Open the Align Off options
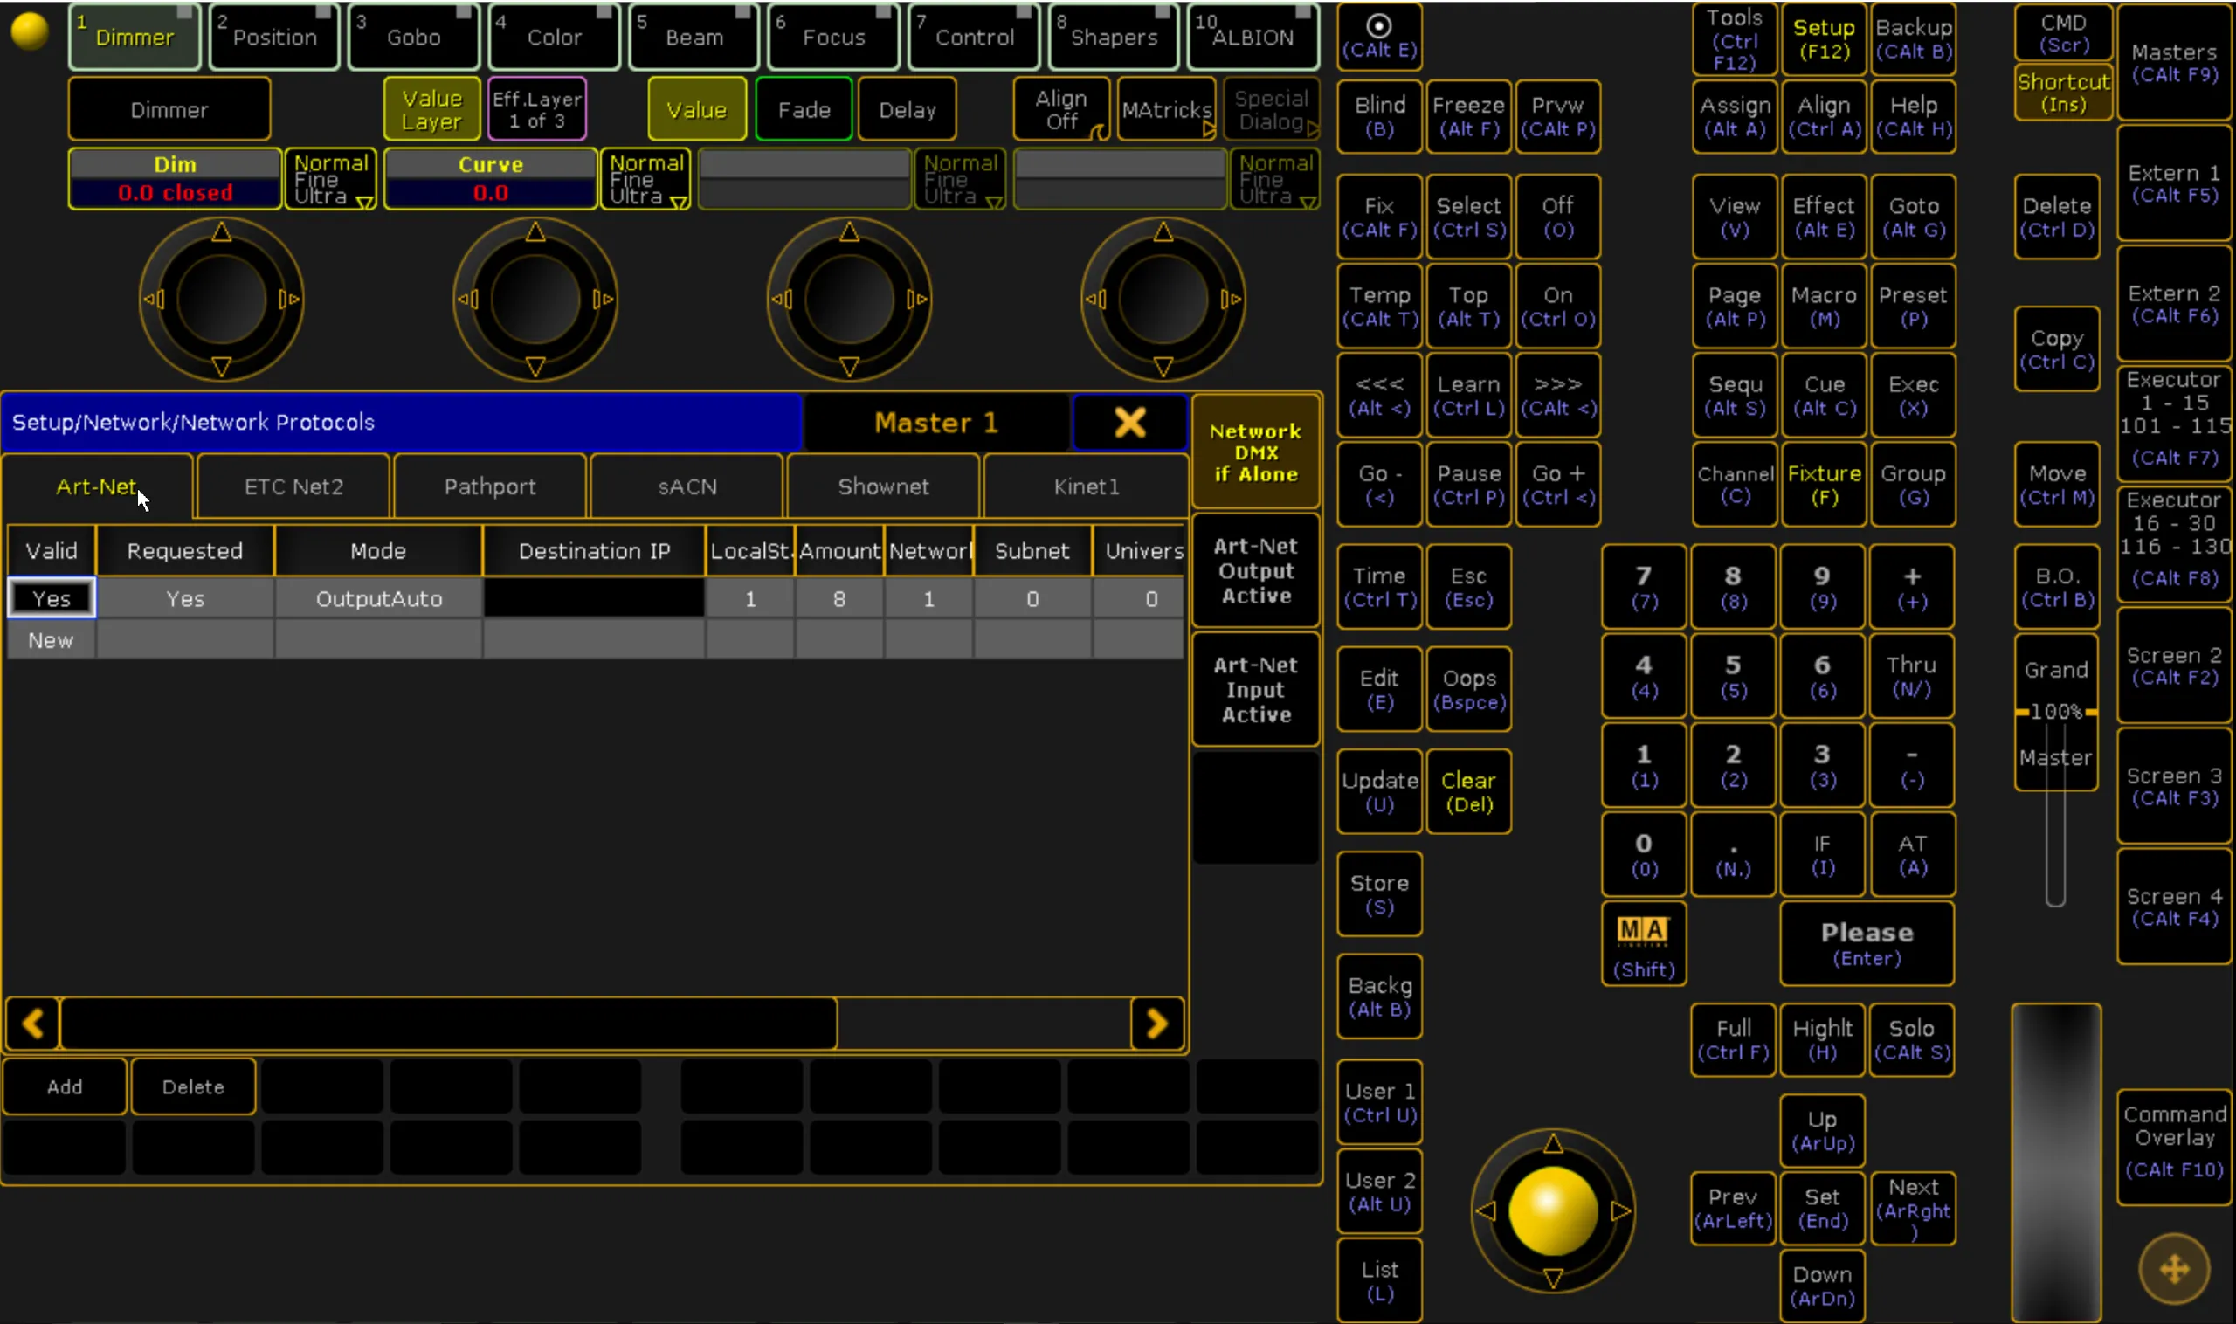The width and height of the screenshot is (2236, 1324). (x=1062, y=110)
